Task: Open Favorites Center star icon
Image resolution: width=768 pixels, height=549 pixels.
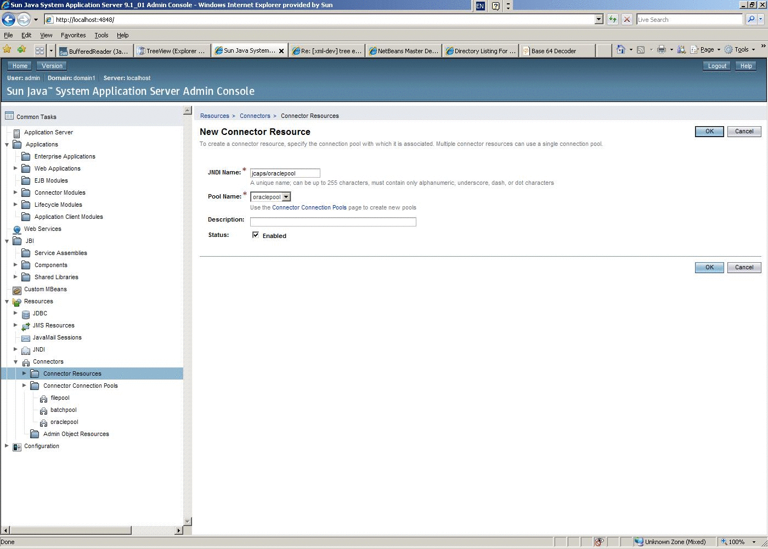Action: 7,49
